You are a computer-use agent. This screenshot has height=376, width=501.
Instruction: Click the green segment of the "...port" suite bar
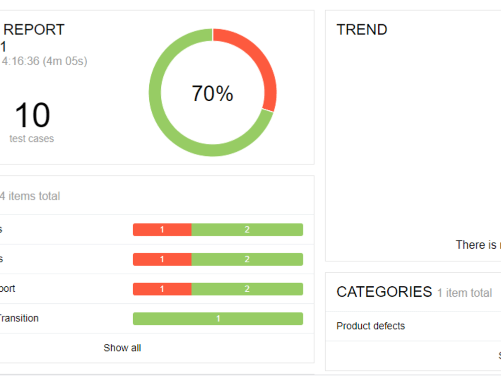[246, 289]
